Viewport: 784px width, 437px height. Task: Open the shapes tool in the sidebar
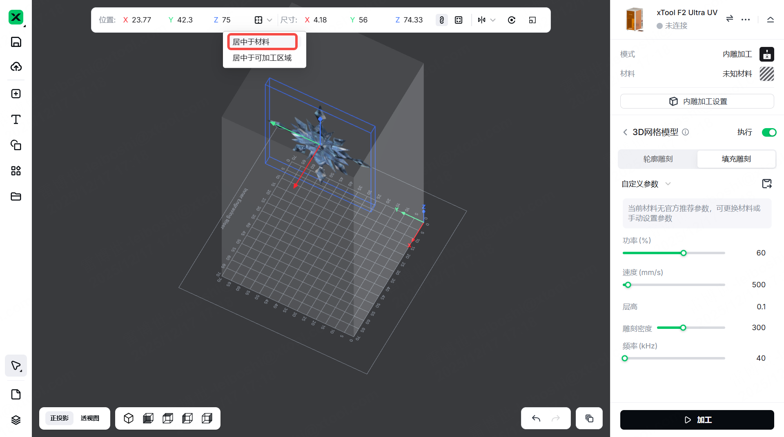click(16, 145)
